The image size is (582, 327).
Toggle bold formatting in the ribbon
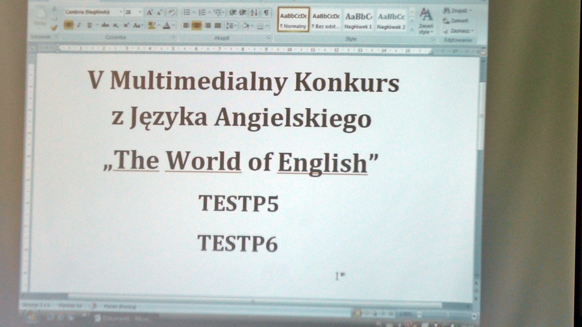coord(68,25)
